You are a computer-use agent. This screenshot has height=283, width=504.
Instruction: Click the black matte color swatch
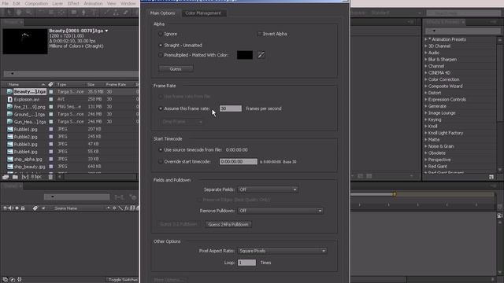(x=245, y=55)
